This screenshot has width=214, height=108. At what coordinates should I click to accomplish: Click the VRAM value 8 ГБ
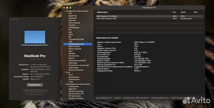136,50
